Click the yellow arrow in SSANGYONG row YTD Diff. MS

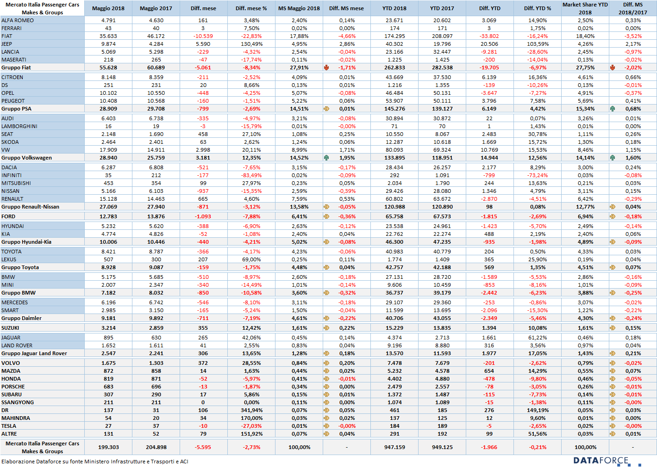(x=613, y=402)
